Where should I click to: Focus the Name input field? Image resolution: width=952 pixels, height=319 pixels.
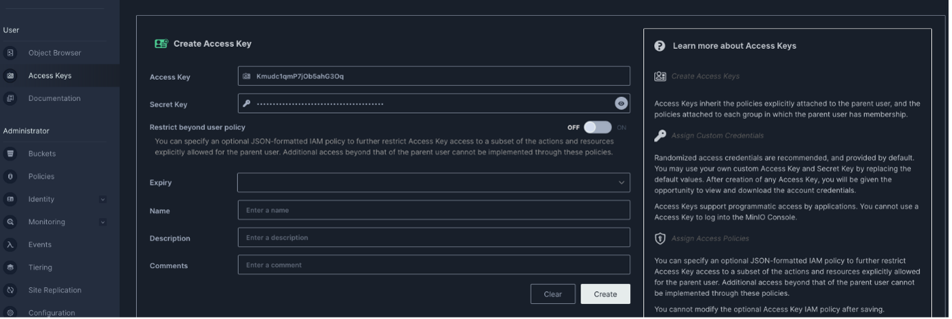coord(433,210)
